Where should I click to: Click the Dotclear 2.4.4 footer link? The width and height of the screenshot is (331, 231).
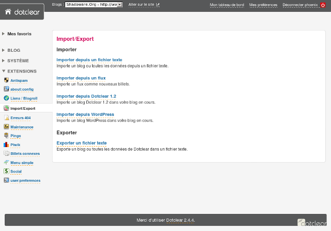pos(180,220)
